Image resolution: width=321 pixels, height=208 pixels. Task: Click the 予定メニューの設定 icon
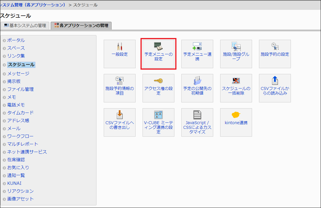[158, 46]
